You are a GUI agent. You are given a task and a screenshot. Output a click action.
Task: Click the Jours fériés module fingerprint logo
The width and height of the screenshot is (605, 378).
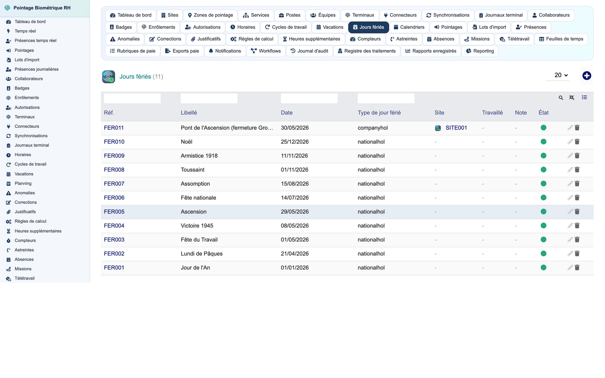(108, 77)
